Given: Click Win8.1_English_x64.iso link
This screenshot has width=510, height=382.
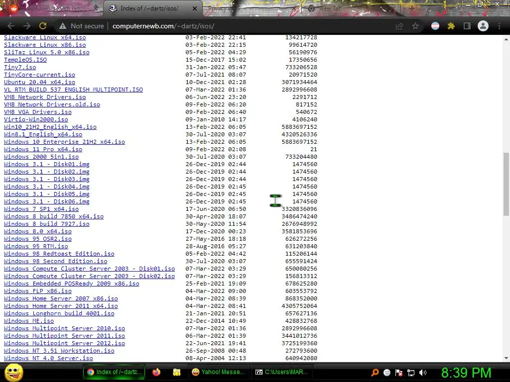Looking at the screenshot, I should point(43,134).
